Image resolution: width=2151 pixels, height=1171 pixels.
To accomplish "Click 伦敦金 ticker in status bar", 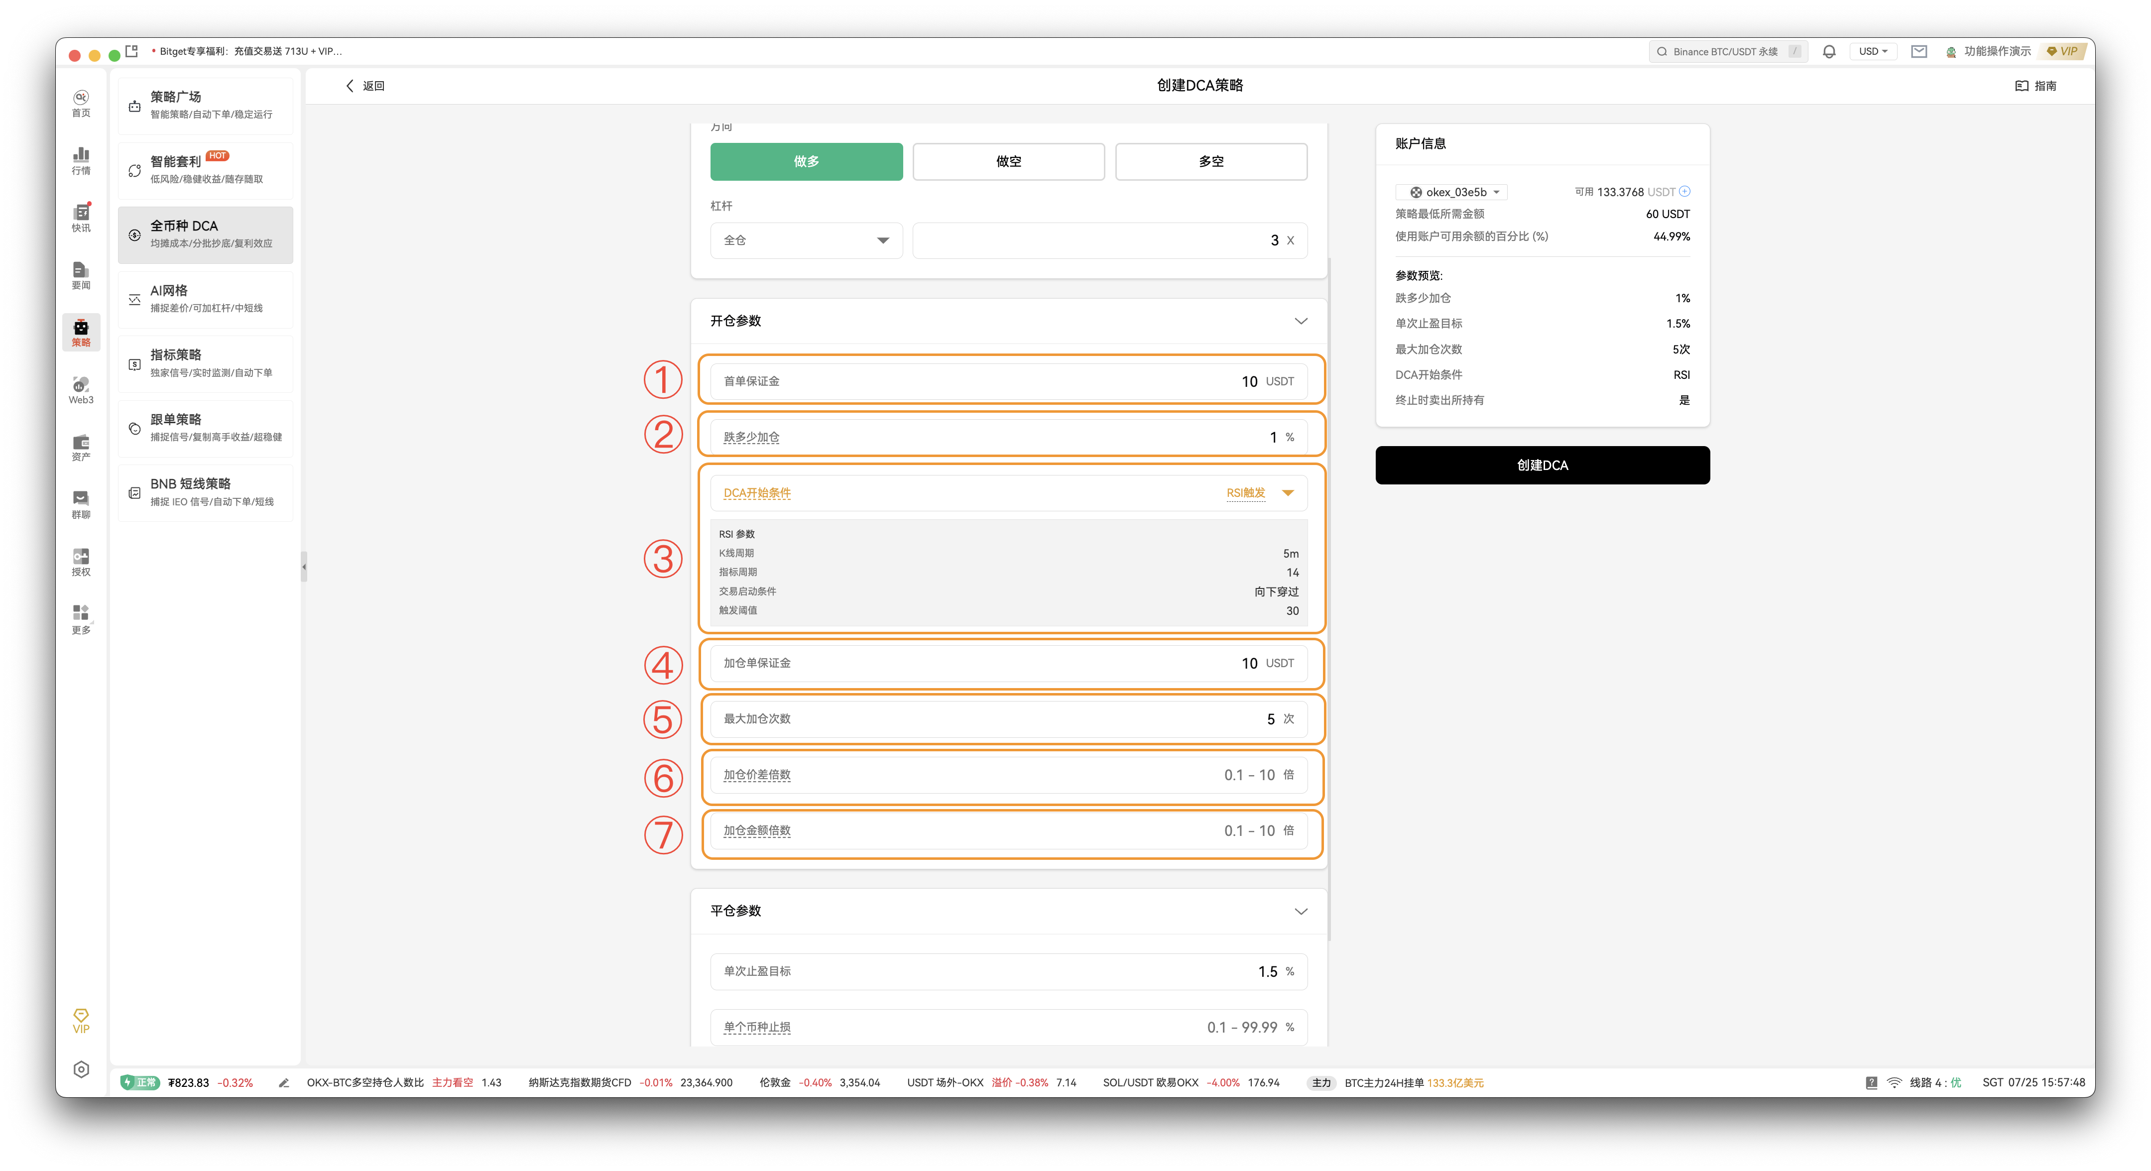I will click(x=819, y=1082).
